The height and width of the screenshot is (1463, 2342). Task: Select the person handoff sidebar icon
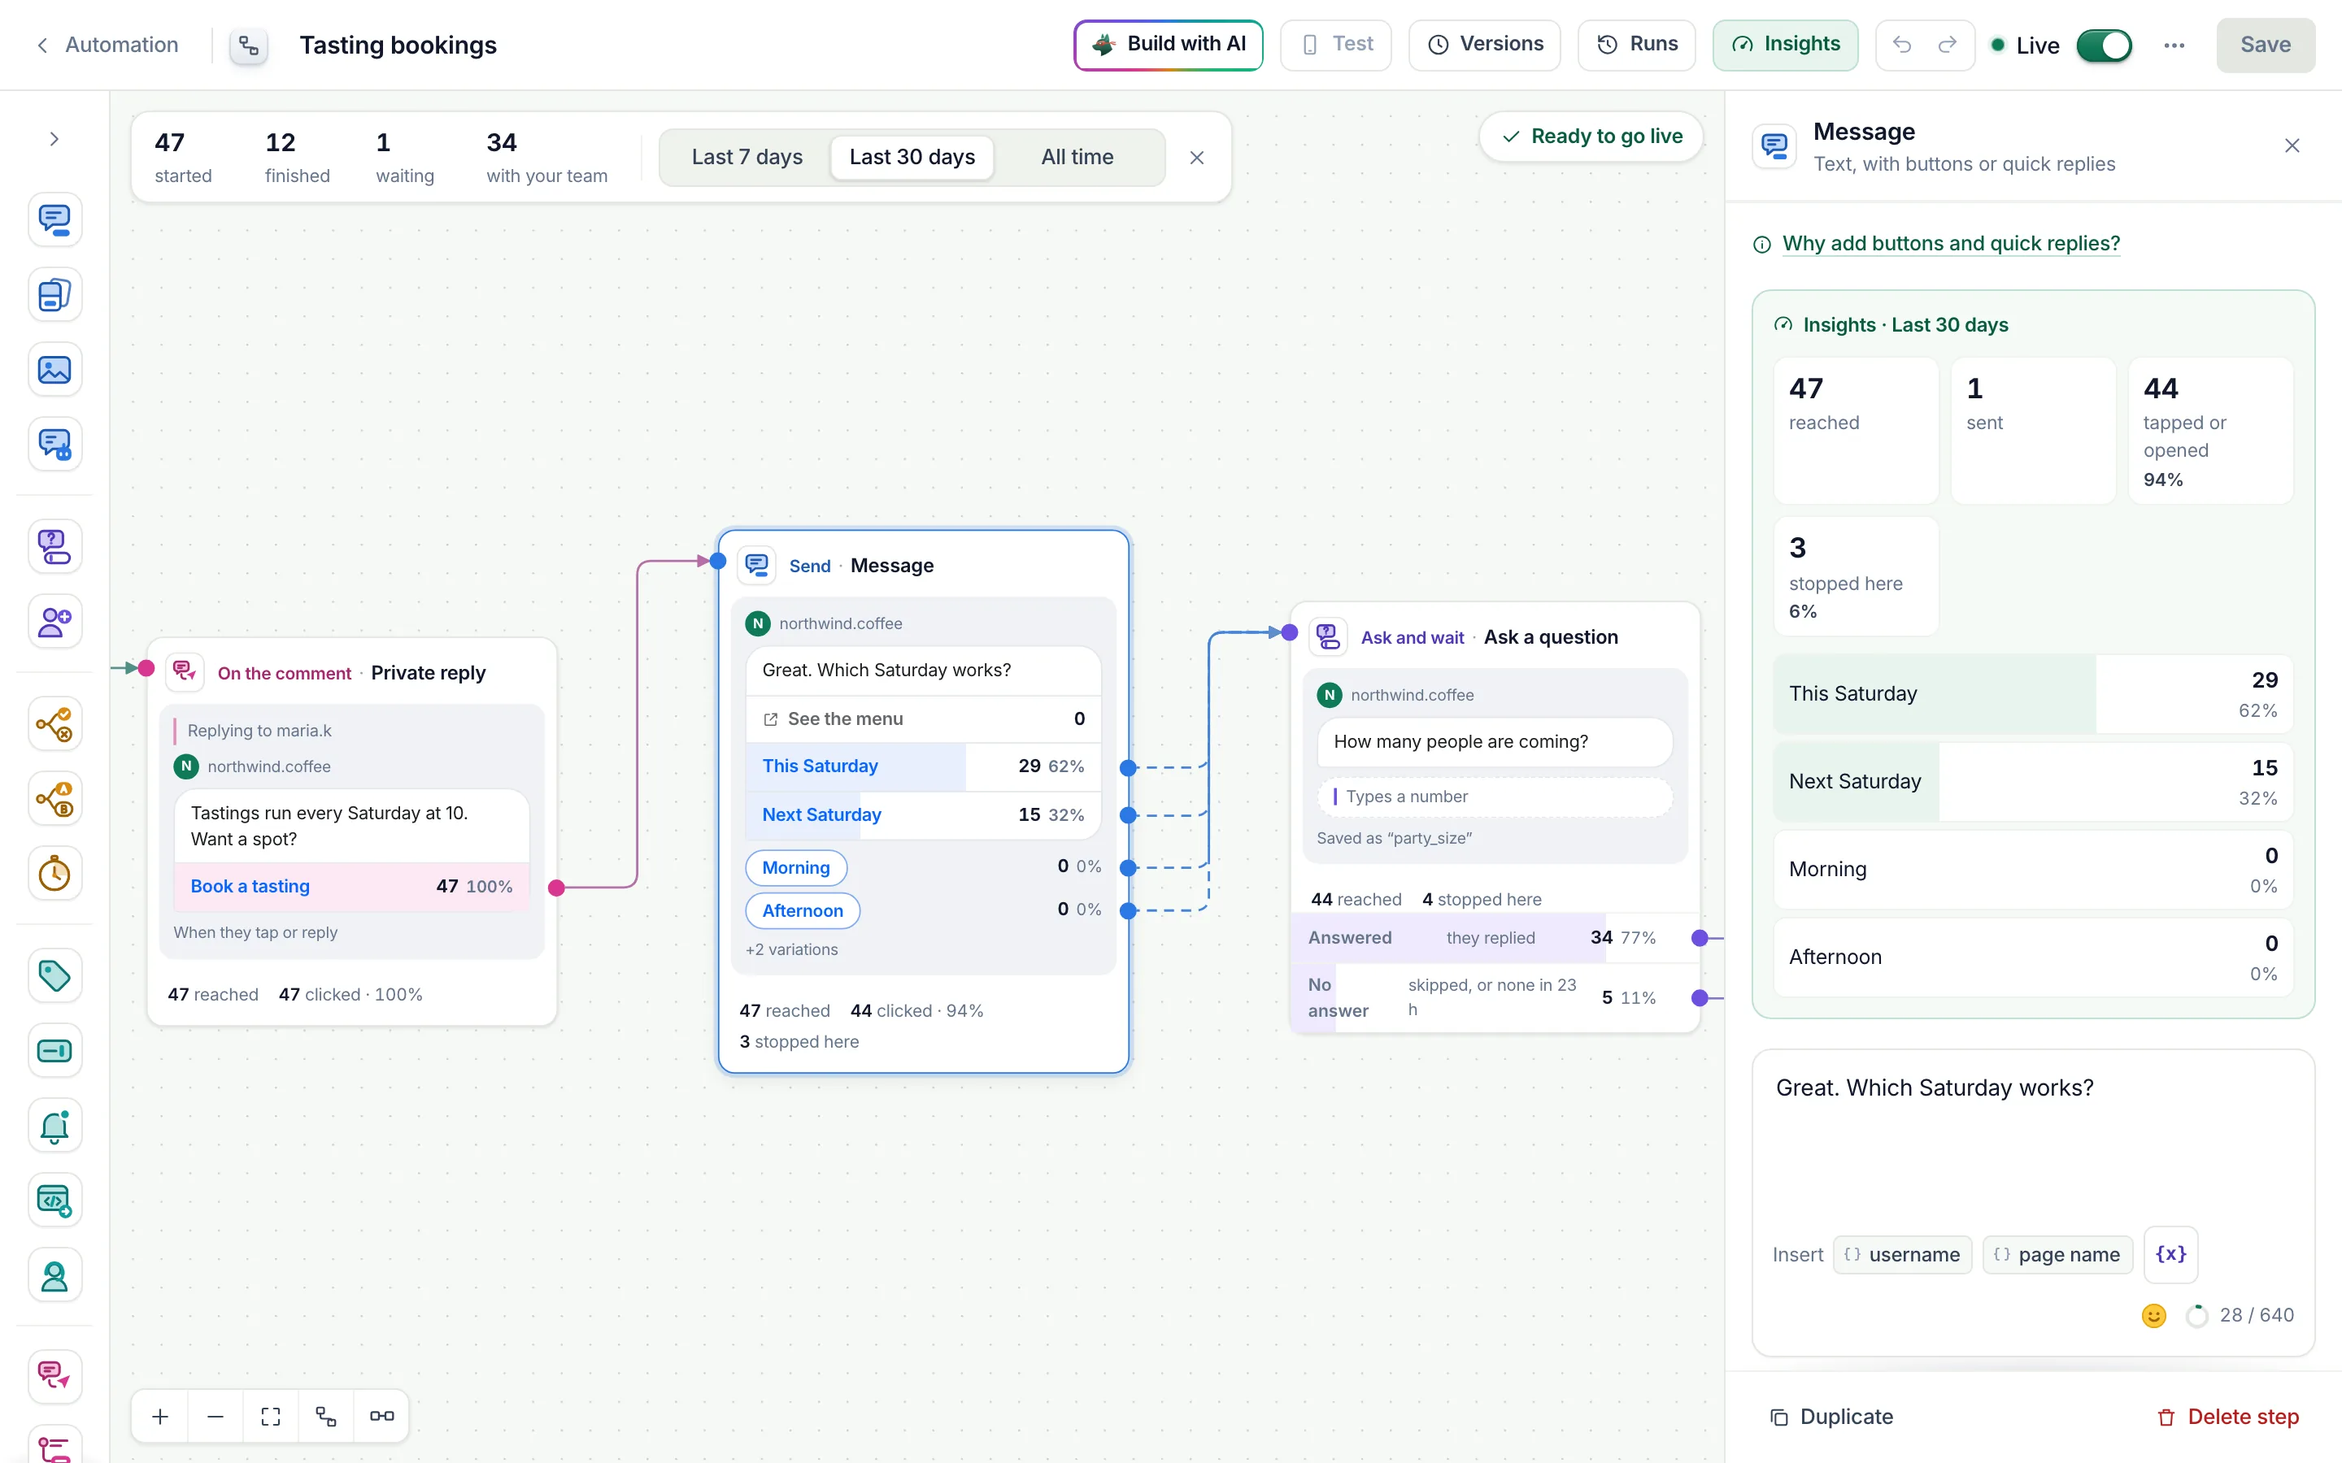point(54,1275)
